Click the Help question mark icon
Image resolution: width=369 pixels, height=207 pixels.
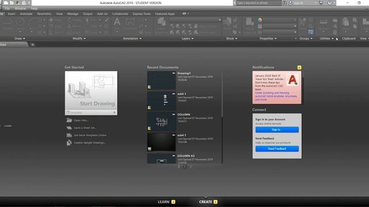click(330, 3)
